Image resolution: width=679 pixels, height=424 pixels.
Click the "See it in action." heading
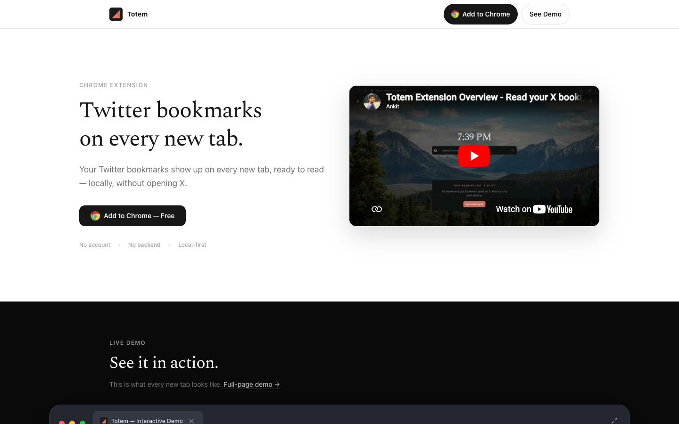point(164,362)
